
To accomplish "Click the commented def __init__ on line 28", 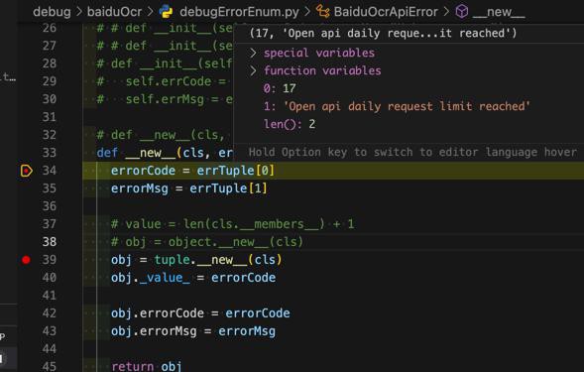I will click(x=165, y=63).
